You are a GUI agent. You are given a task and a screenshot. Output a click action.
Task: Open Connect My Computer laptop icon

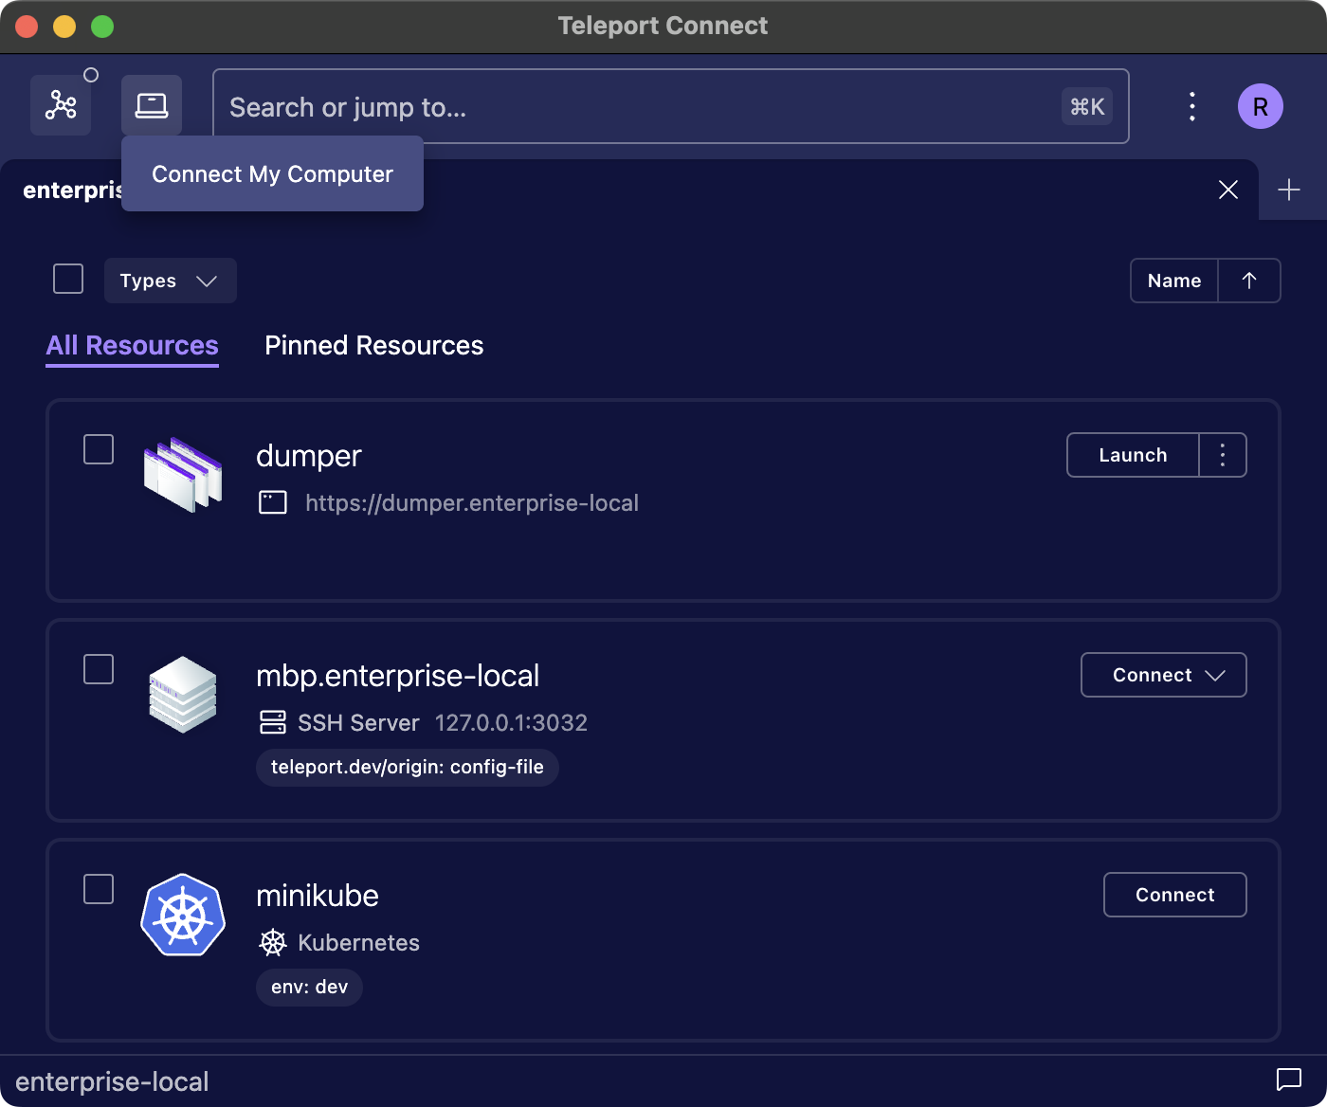(x=151, y=105)
